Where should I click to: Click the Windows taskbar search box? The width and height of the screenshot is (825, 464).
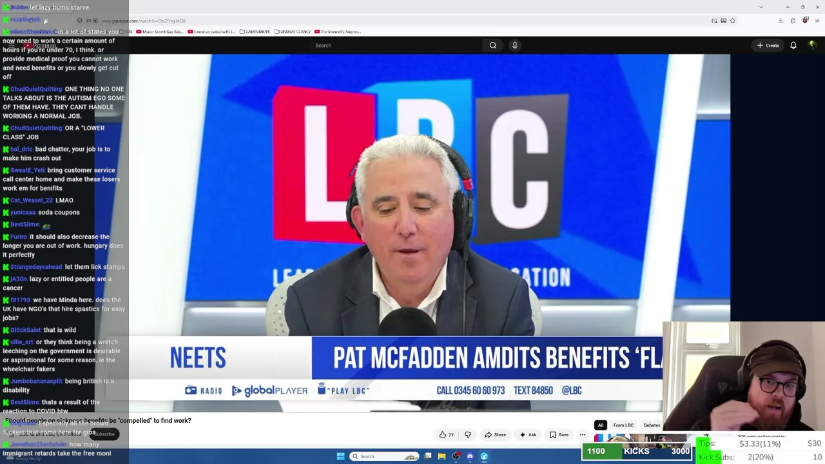coord(385,456)
